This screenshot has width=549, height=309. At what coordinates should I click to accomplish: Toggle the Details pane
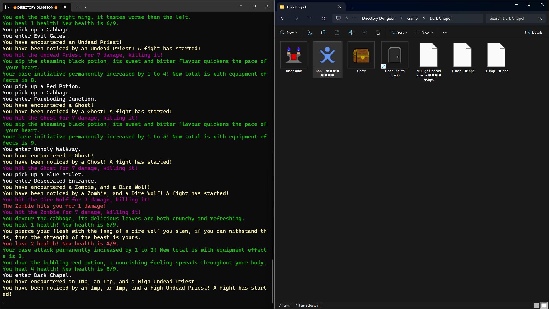(534, 32)
